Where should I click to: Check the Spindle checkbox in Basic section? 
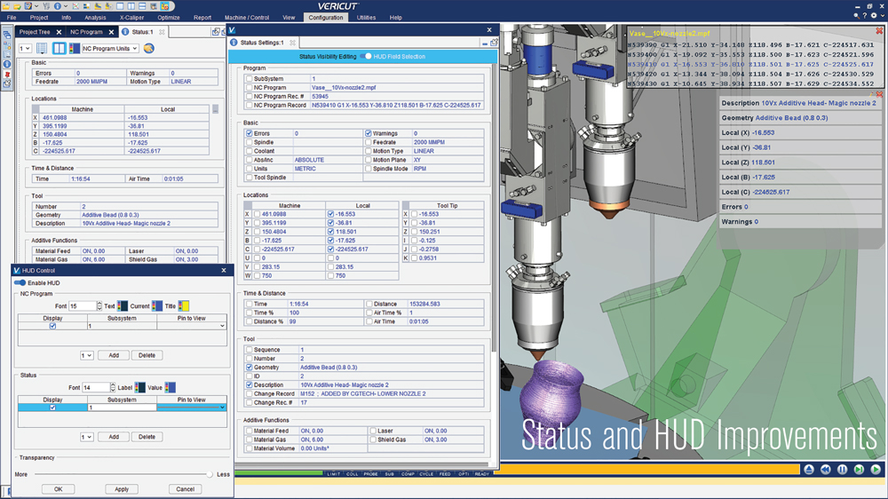click(249, 142)
